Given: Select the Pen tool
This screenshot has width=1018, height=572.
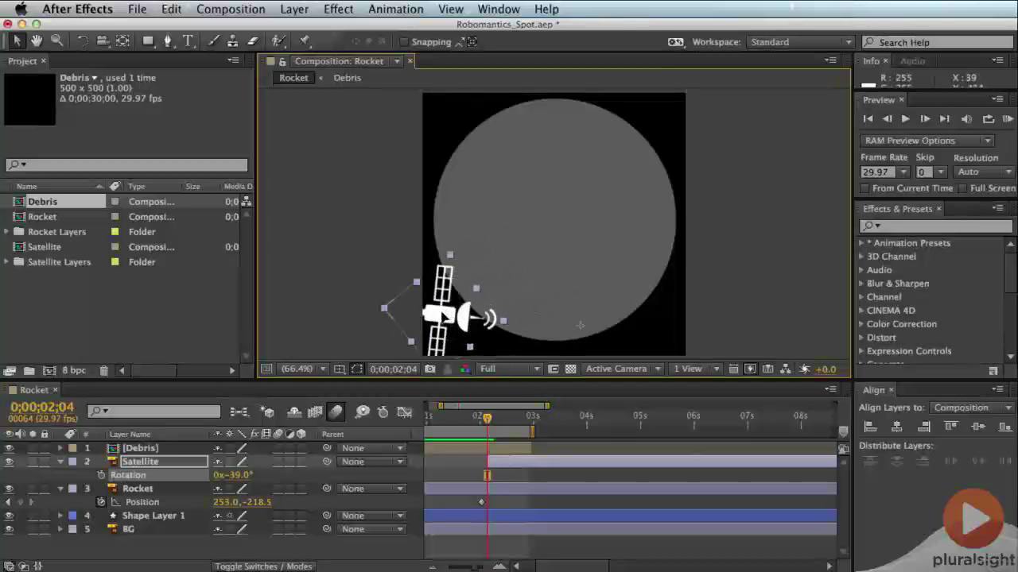Looking at the screenshot, I should (x=168, y=41).
